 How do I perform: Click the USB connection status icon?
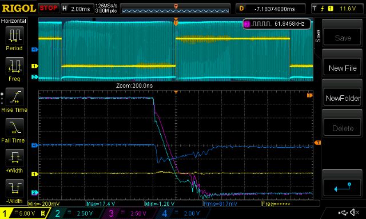pos(343,212)
